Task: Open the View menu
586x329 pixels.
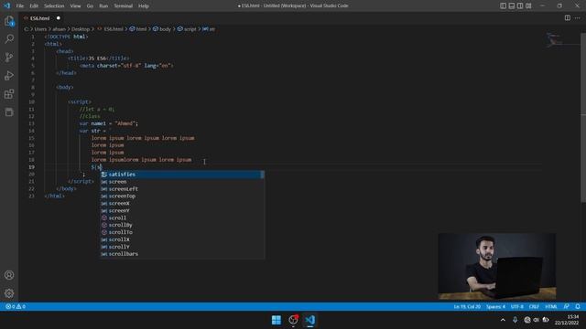Action: tap(75, 6)
